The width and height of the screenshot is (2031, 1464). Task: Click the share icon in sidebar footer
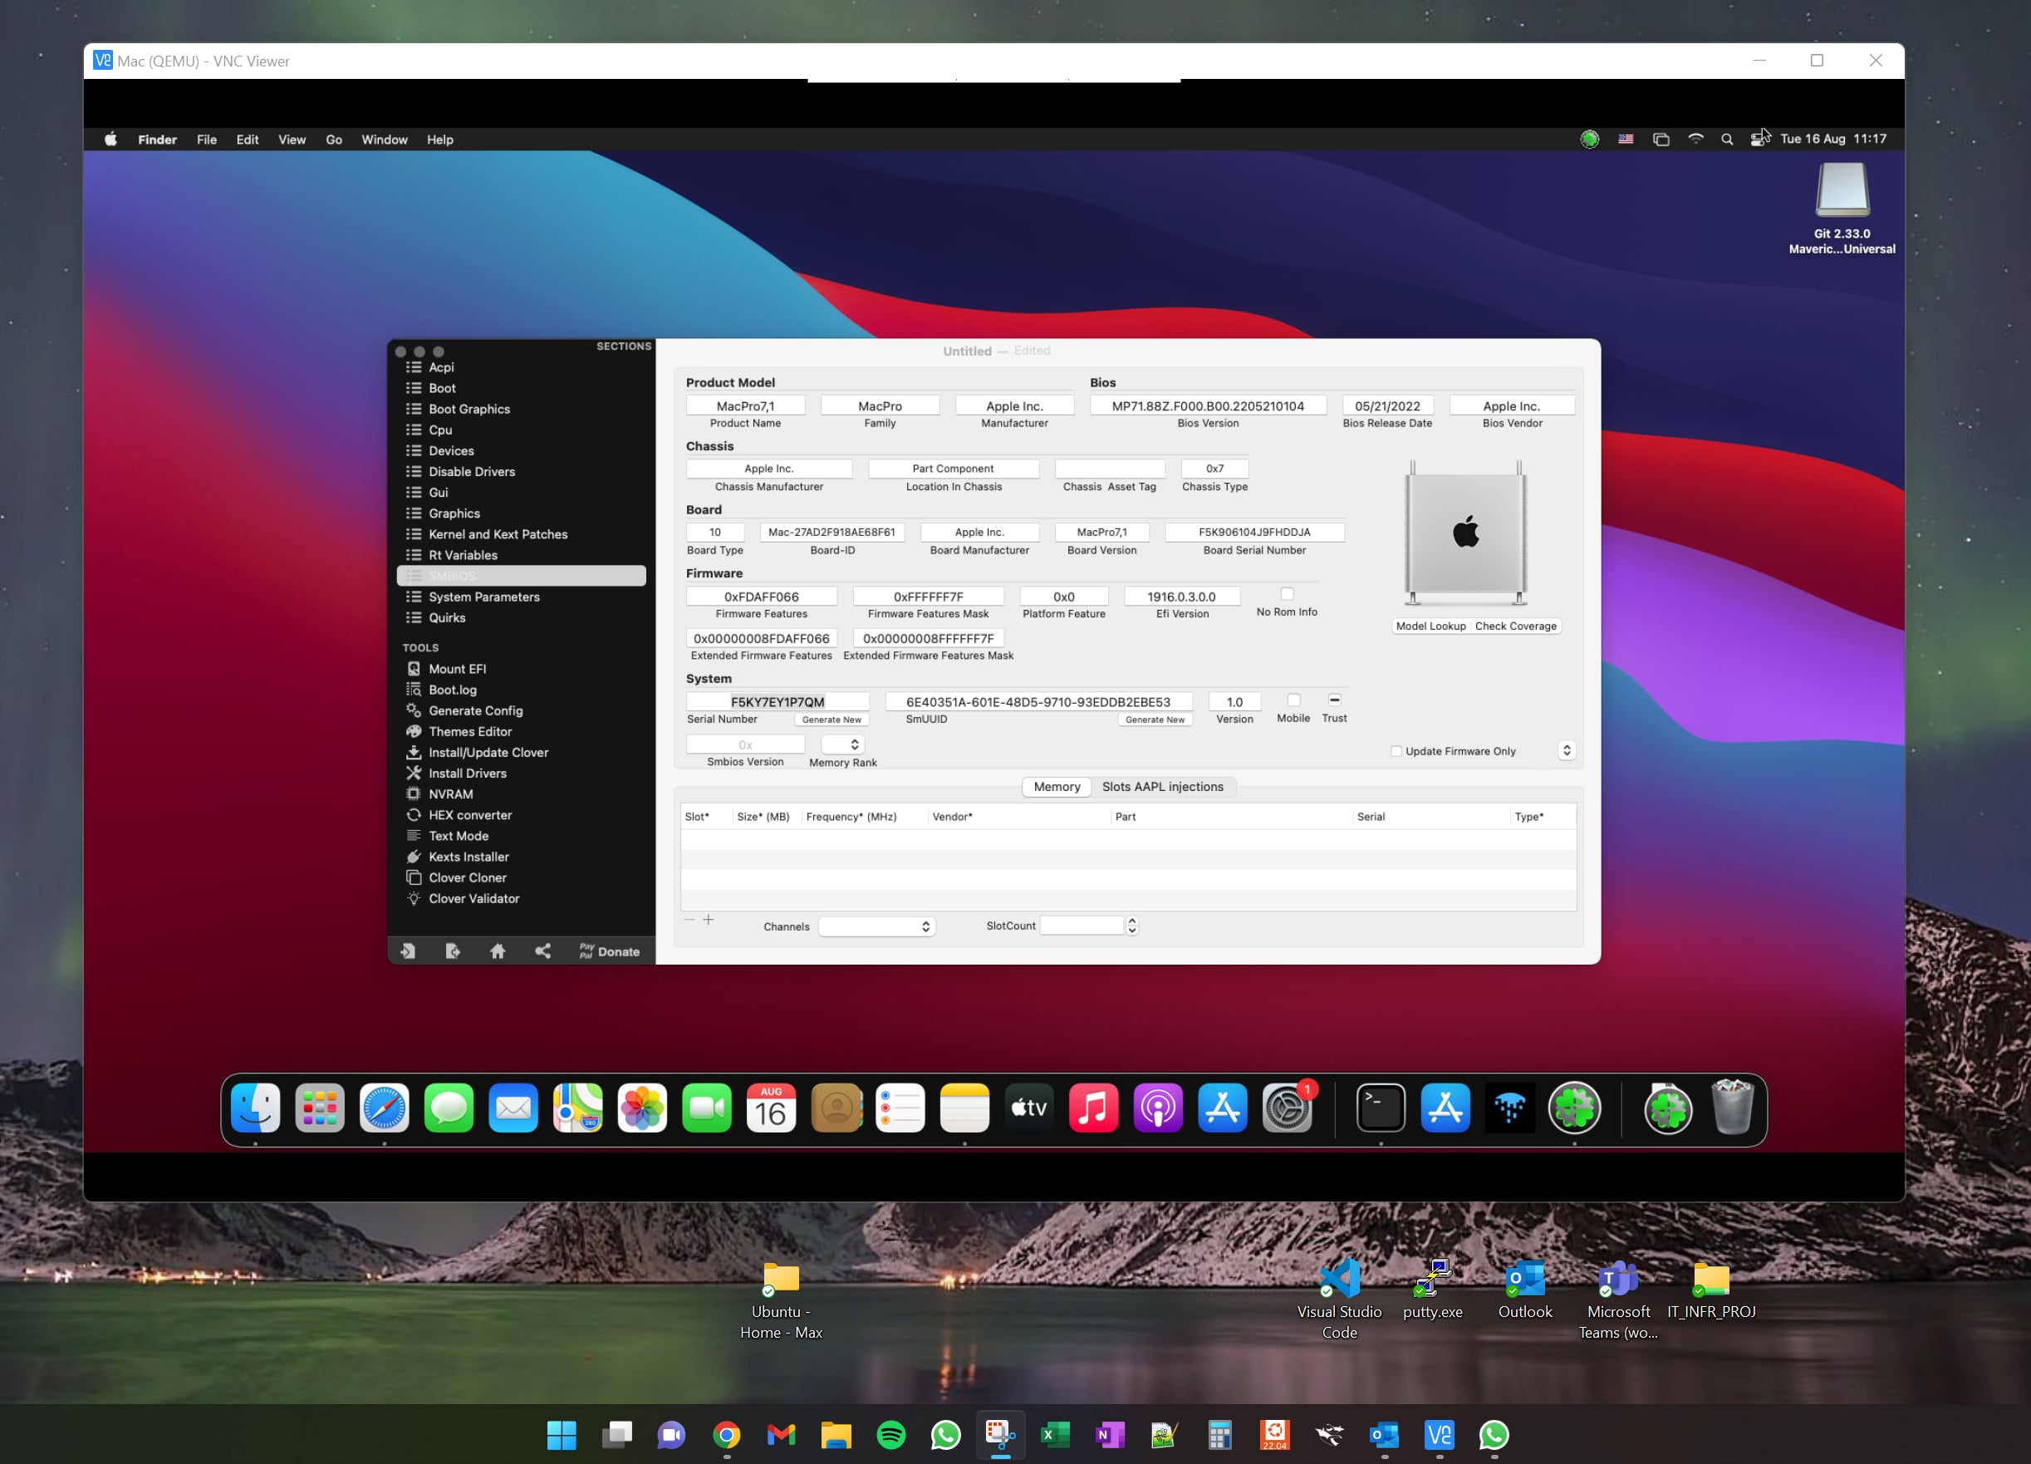(x=542, y=951)
